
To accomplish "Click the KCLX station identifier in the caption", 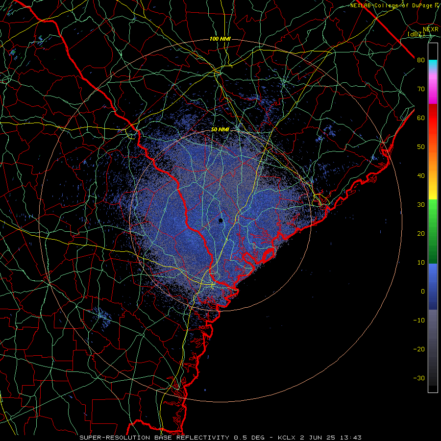I will click(287, 438).
